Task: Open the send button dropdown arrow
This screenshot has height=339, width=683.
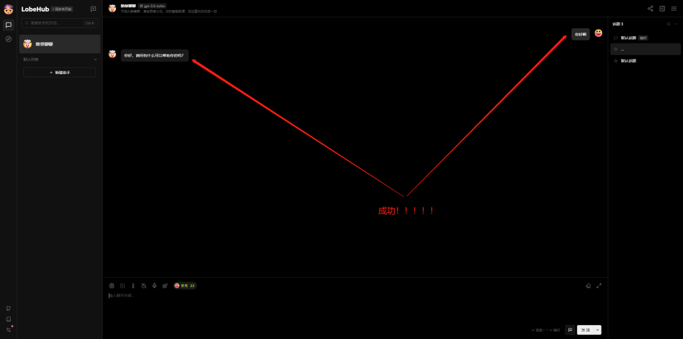Action: (598, 330)
